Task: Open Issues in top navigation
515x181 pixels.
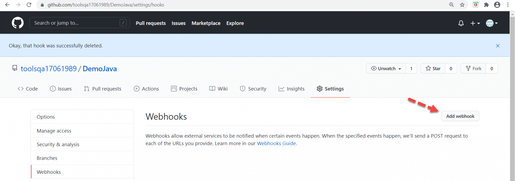Action: click(x=179, y=23)
